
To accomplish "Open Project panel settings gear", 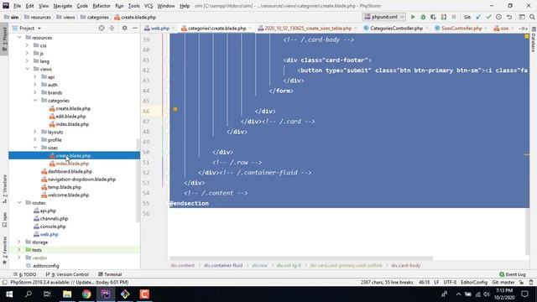I will click(125, 28).
